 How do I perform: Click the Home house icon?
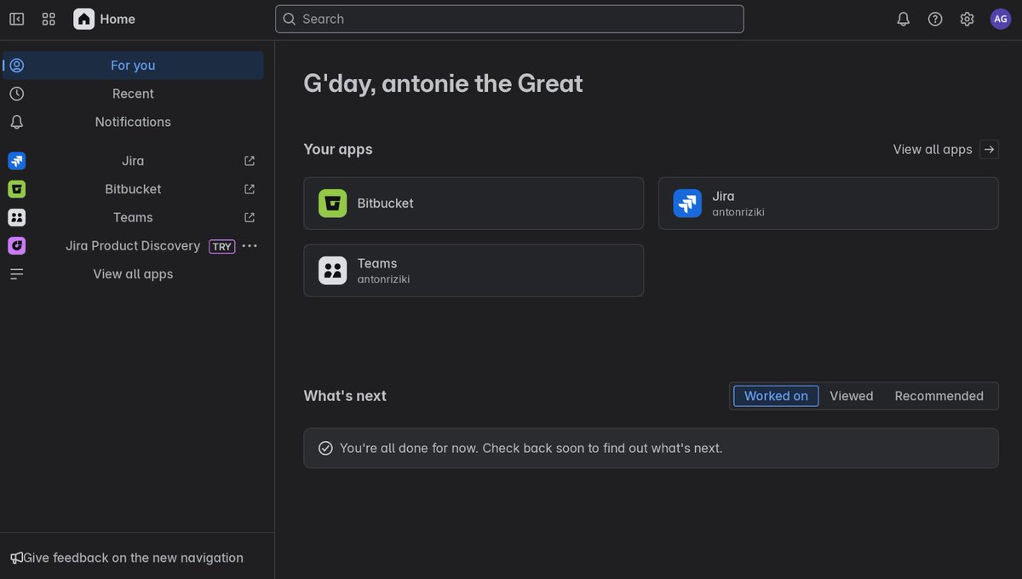coord(84,19)
